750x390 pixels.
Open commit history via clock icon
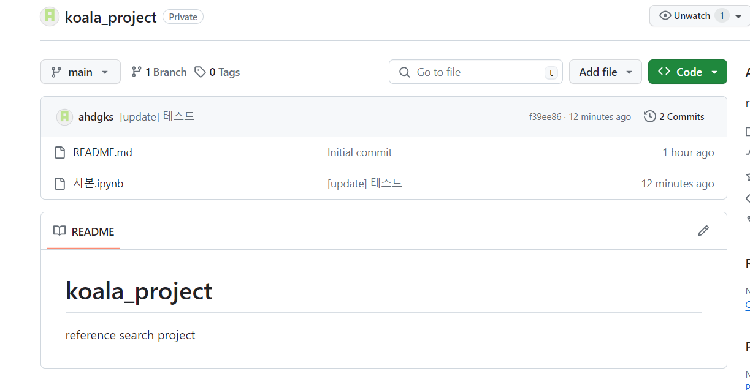650,116
